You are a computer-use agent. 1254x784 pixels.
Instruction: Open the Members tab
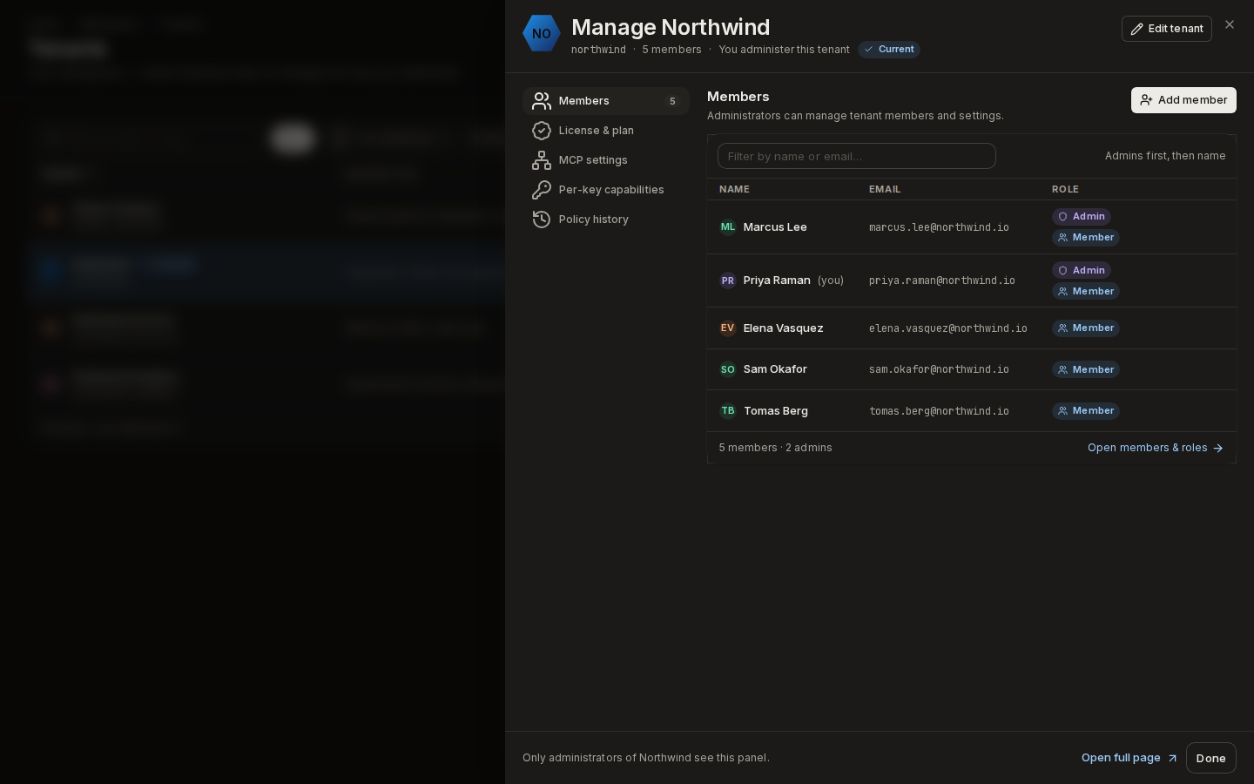point(606,101)
